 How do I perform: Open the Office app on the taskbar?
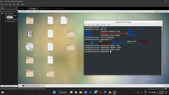click(100, 92)
